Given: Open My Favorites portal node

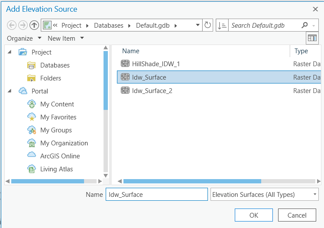Looking at the screenshot, I should point(58,117).
